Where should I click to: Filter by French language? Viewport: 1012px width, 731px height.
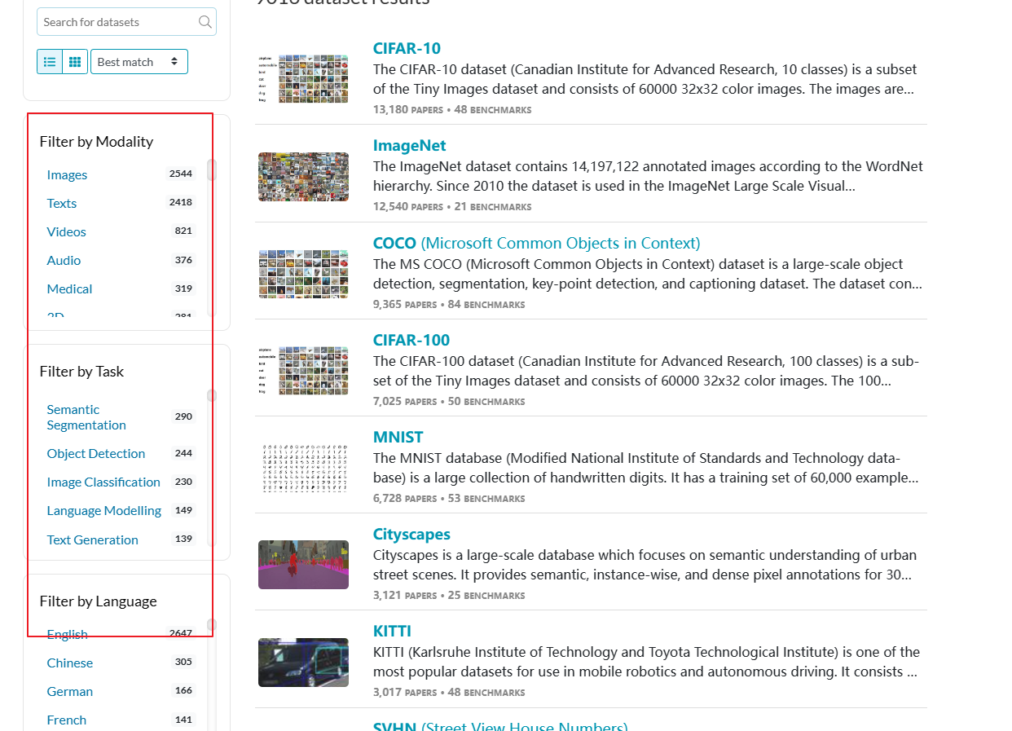tap(67, 720)
